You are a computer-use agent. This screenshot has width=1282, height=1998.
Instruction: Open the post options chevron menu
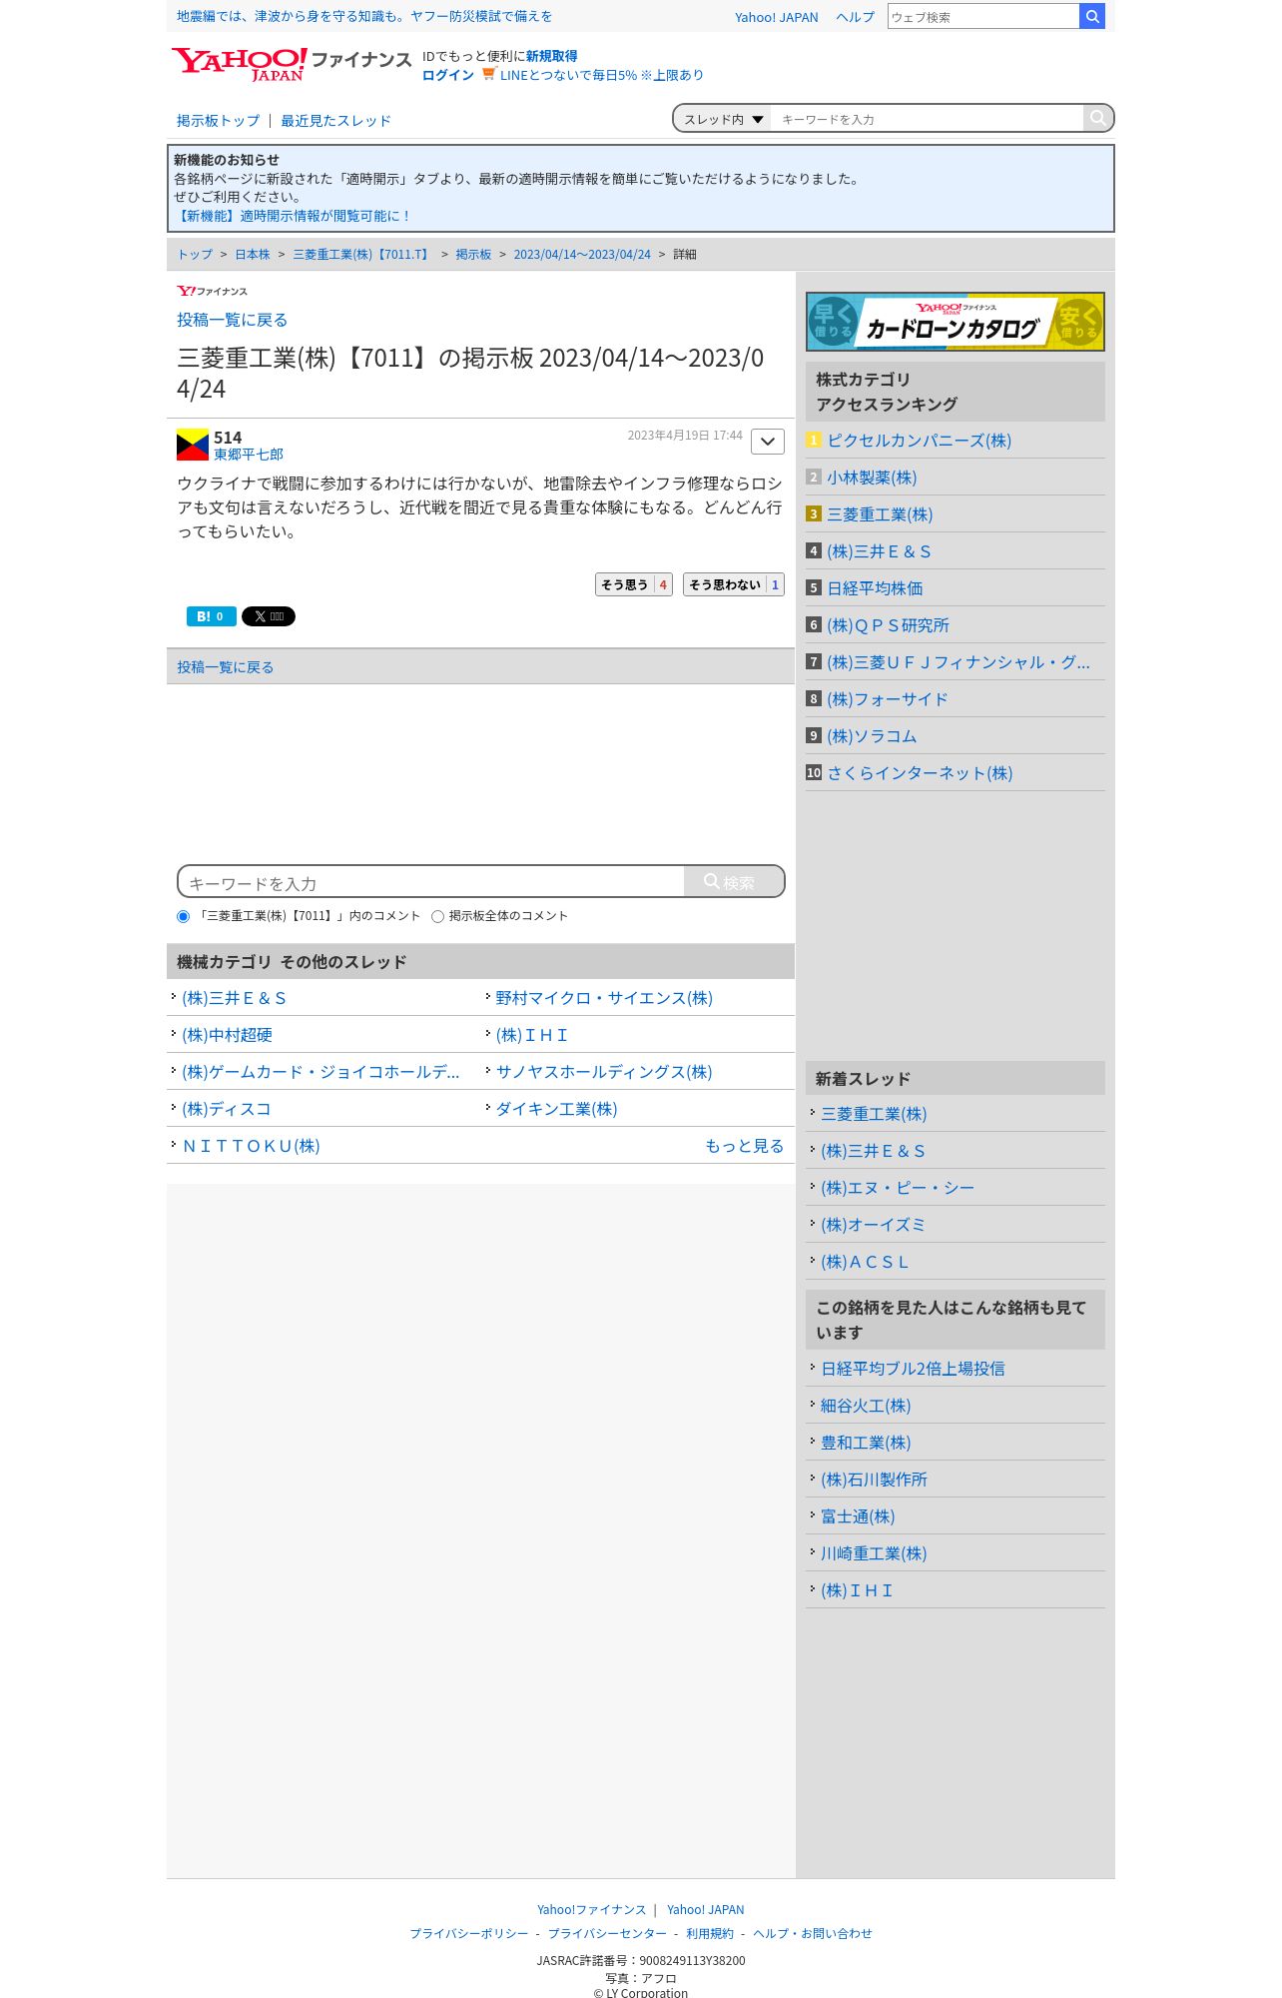pyautogui.click(x=768, y=441)
